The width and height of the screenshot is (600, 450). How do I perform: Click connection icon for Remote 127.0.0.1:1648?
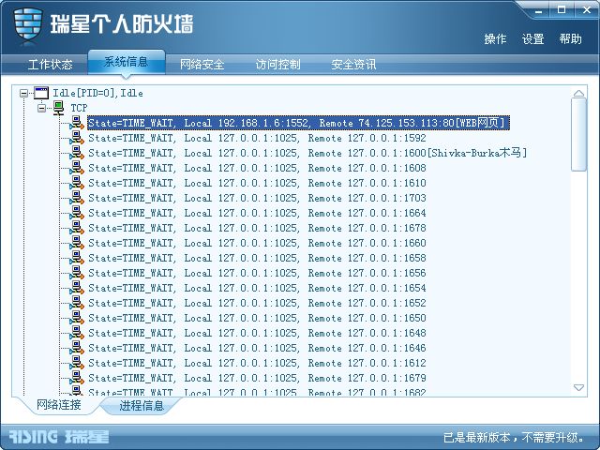pos(77,333)
